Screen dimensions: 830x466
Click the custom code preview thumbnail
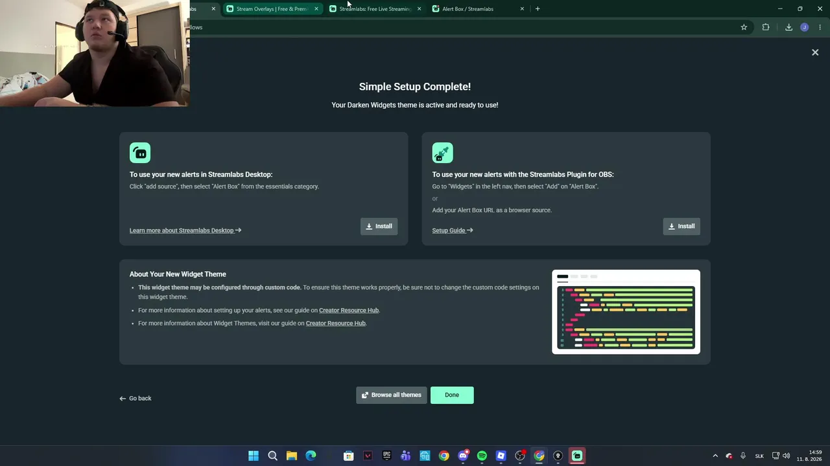(626, 312)
